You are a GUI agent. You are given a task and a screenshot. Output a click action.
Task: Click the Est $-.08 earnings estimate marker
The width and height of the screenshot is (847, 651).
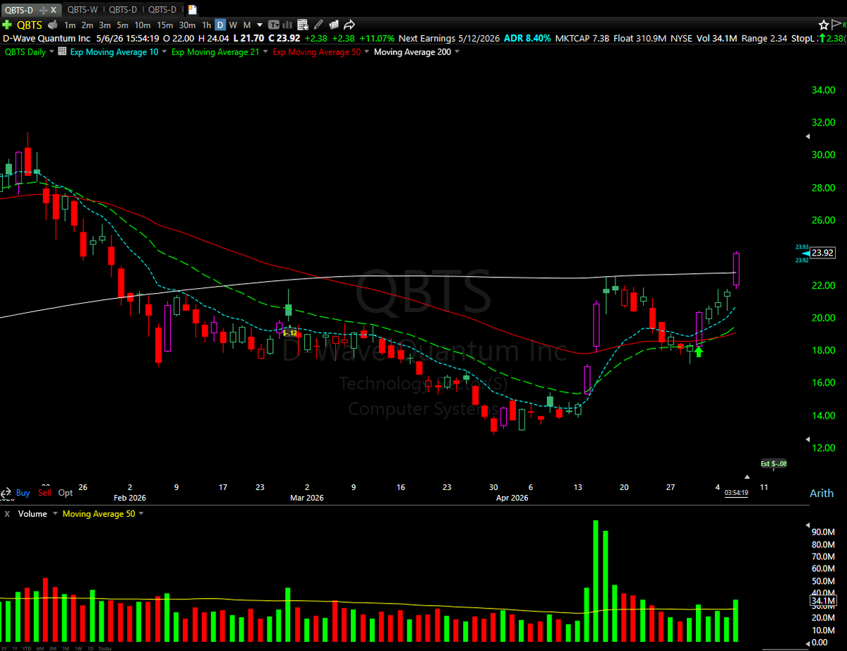[774, 464]
